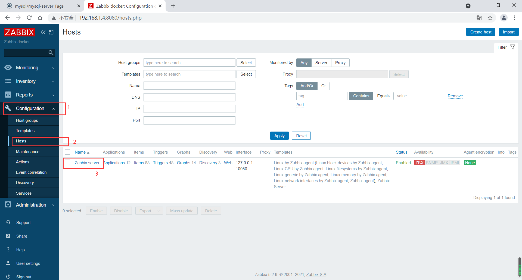Collapse the sidebar using the double-arrow icon
This screenshot has height=280, width=522.
(43, 32)
